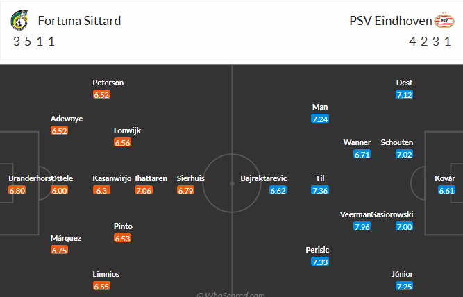Click the Fortuna Sittard club crest

[x=19, y=21]
